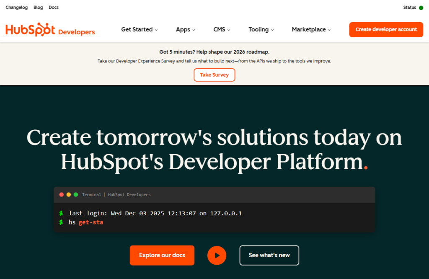Open the Docs menu item
This screenshot has height=279, width=429.
pos(54,7)
